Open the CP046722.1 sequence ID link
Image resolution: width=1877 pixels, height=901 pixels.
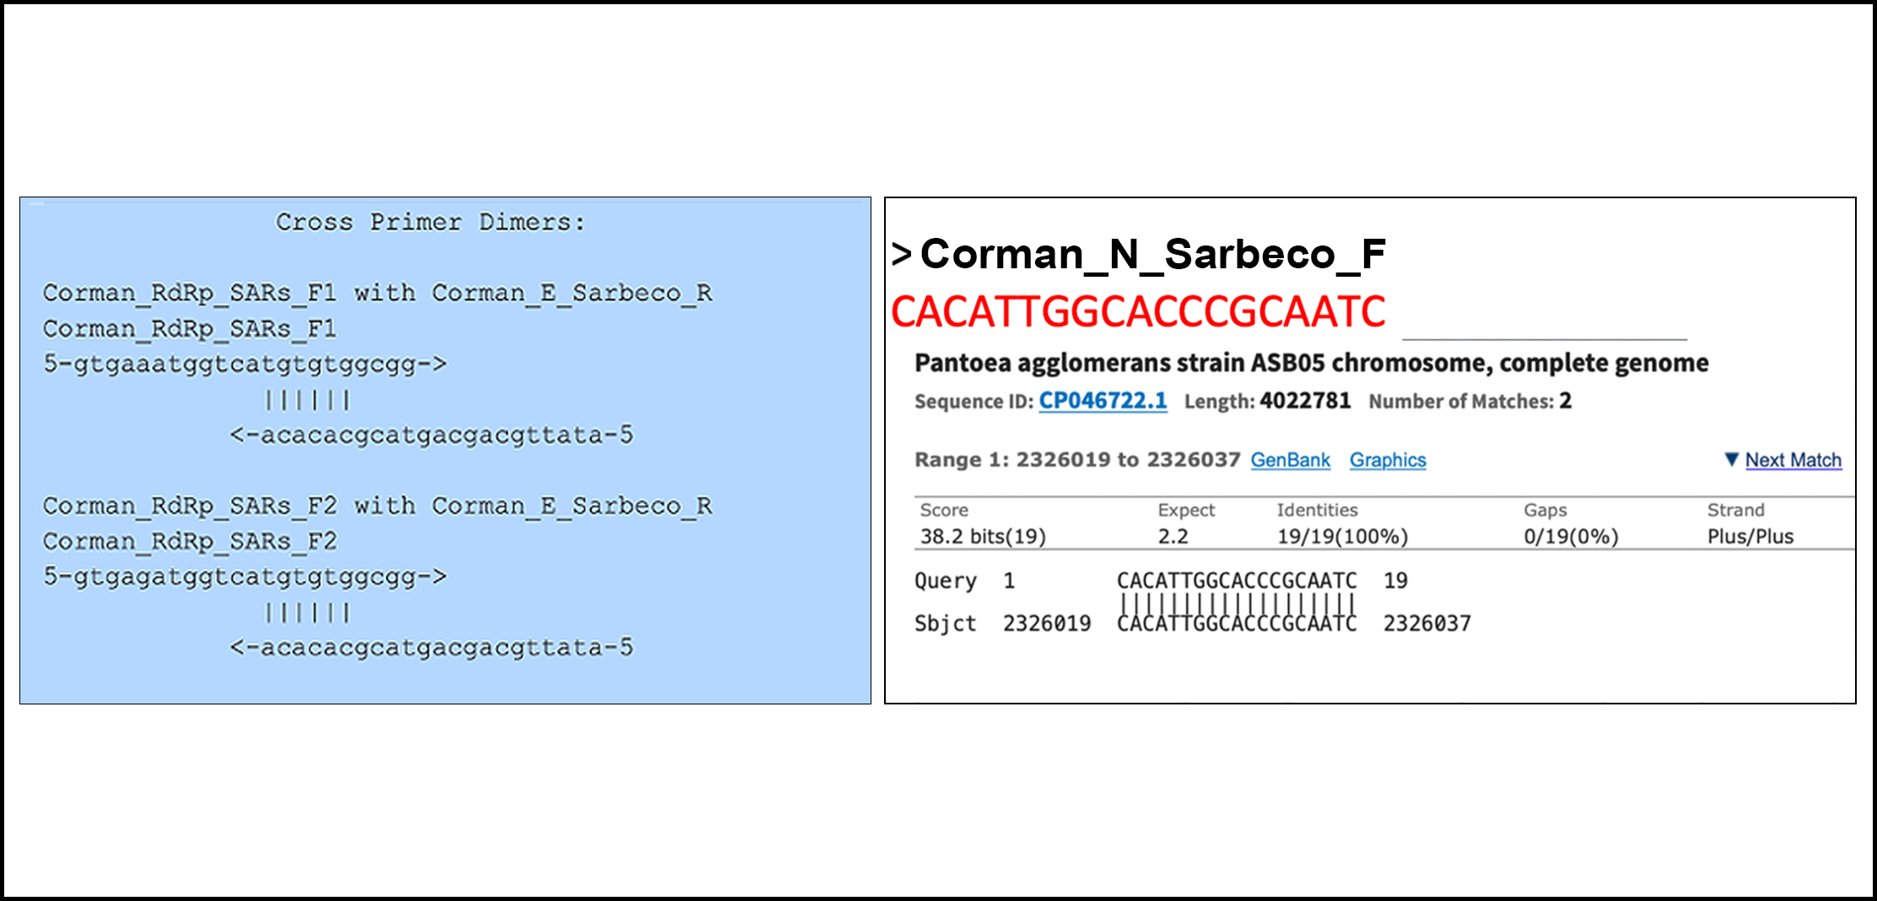[1103, 401]
